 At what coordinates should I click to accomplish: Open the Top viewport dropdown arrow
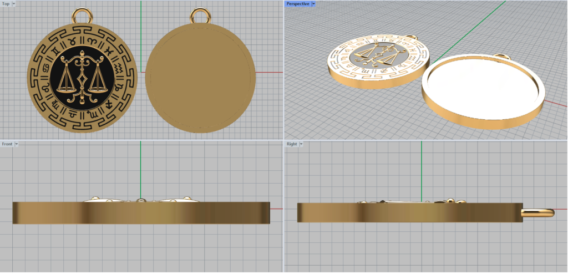14,4
